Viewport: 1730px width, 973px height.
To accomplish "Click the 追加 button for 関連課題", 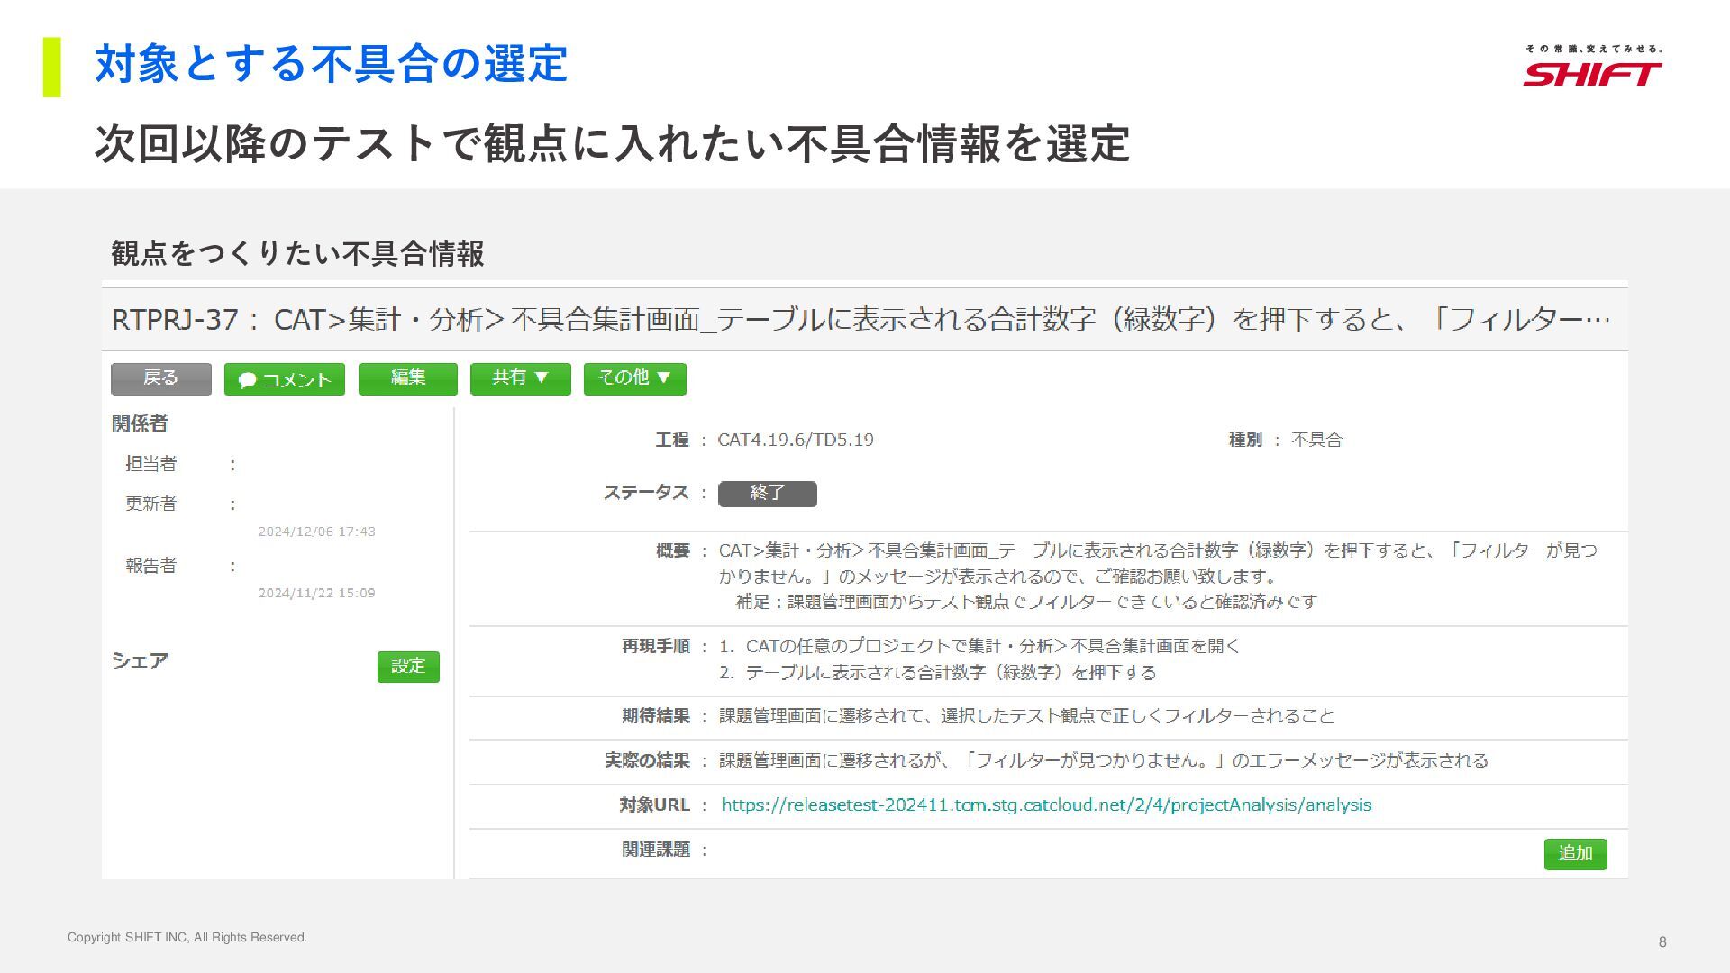I will click(x=1574, y=853).
